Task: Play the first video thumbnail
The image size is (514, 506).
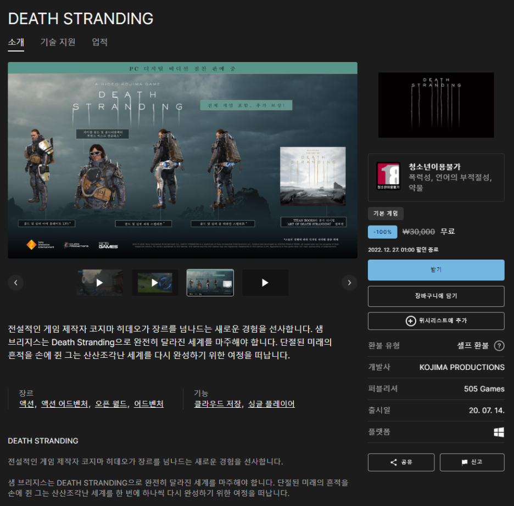Action: coord(99,283)
